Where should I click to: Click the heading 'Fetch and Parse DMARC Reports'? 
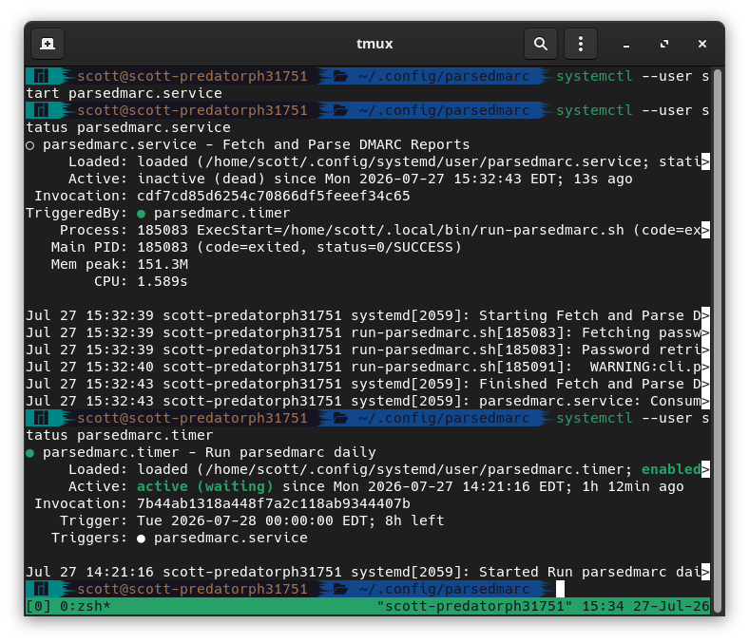click(x=346, y=145)
